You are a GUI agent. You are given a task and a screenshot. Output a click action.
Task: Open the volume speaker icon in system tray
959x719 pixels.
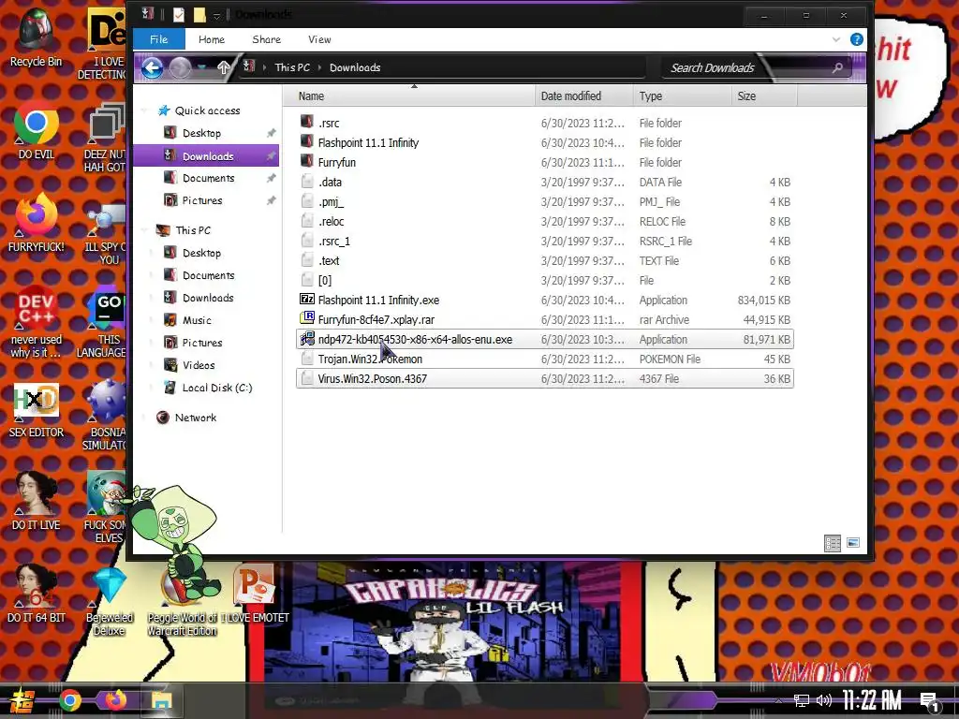tap(824, 700)
